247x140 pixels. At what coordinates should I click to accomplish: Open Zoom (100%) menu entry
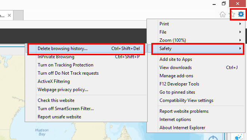pos(196,40)
